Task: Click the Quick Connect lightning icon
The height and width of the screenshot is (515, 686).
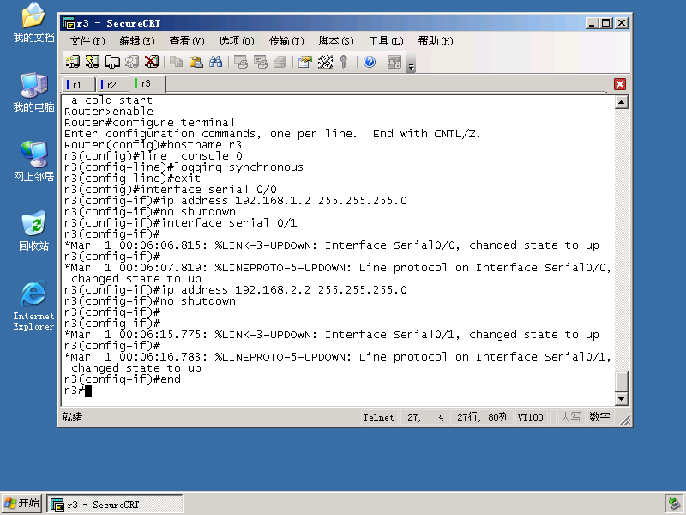Action: (93, 62)
